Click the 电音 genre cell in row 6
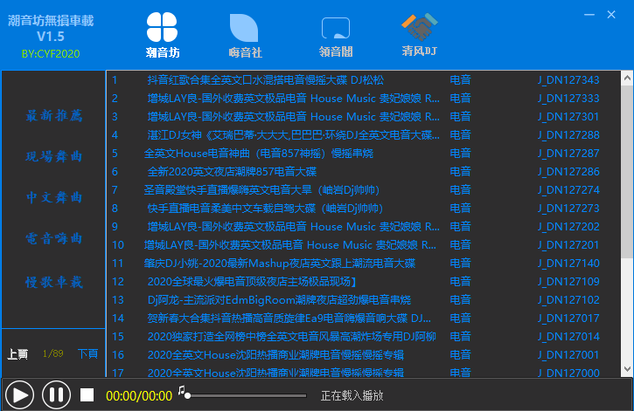Viewport: 634px width, 411px height. pyautogui.click(x=461, y=172)
